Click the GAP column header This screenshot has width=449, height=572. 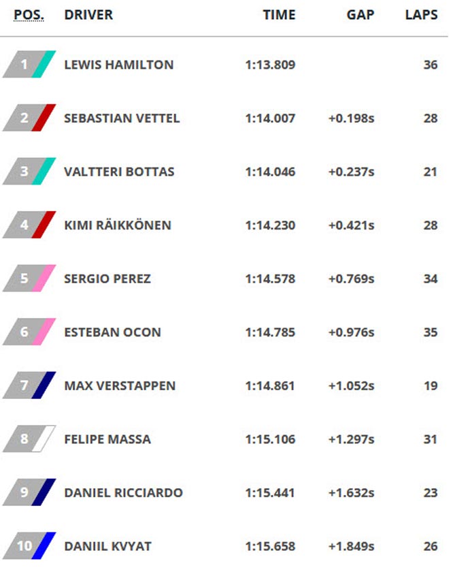[x=360, y=15]
